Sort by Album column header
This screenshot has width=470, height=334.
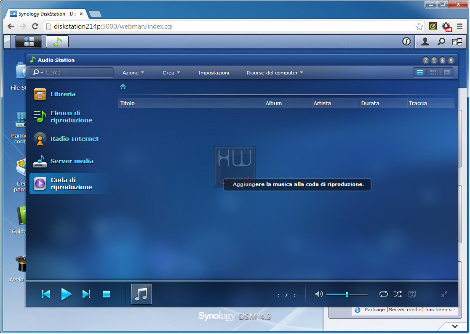[288, 103]
